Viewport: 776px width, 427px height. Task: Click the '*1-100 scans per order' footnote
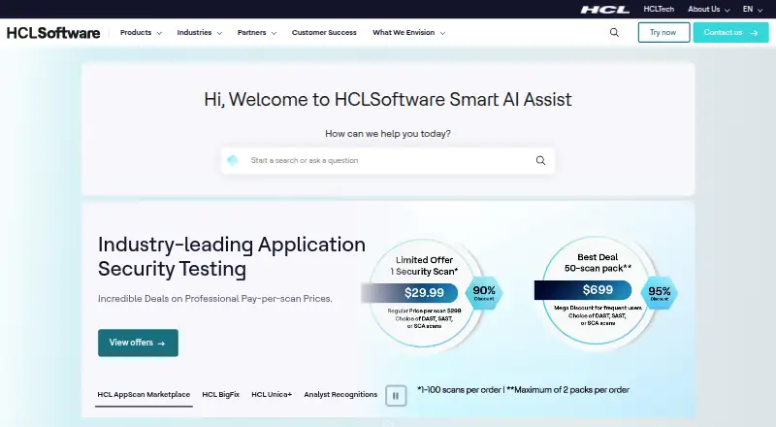[459, 390]
